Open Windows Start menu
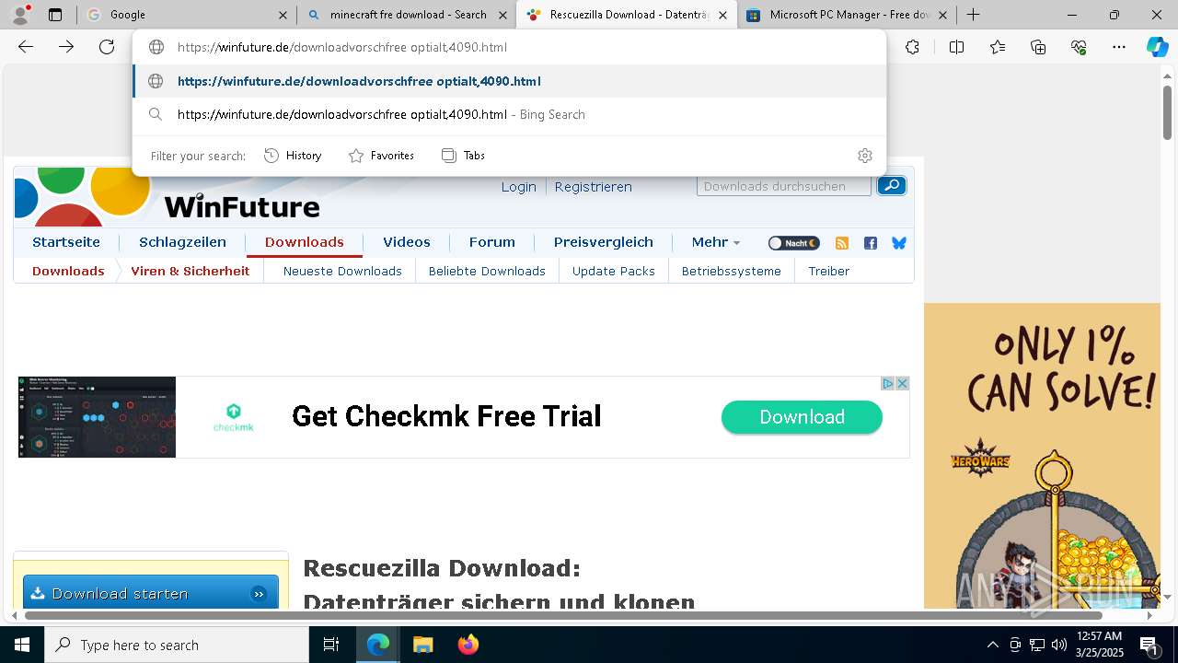The image size is (1178, 663). pyautogui.click(x=22, y=645)
